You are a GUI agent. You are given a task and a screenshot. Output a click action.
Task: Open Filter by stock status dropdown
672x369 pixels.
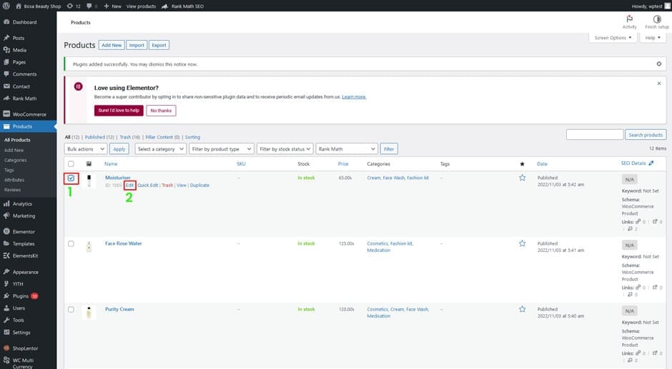[285, 148]
